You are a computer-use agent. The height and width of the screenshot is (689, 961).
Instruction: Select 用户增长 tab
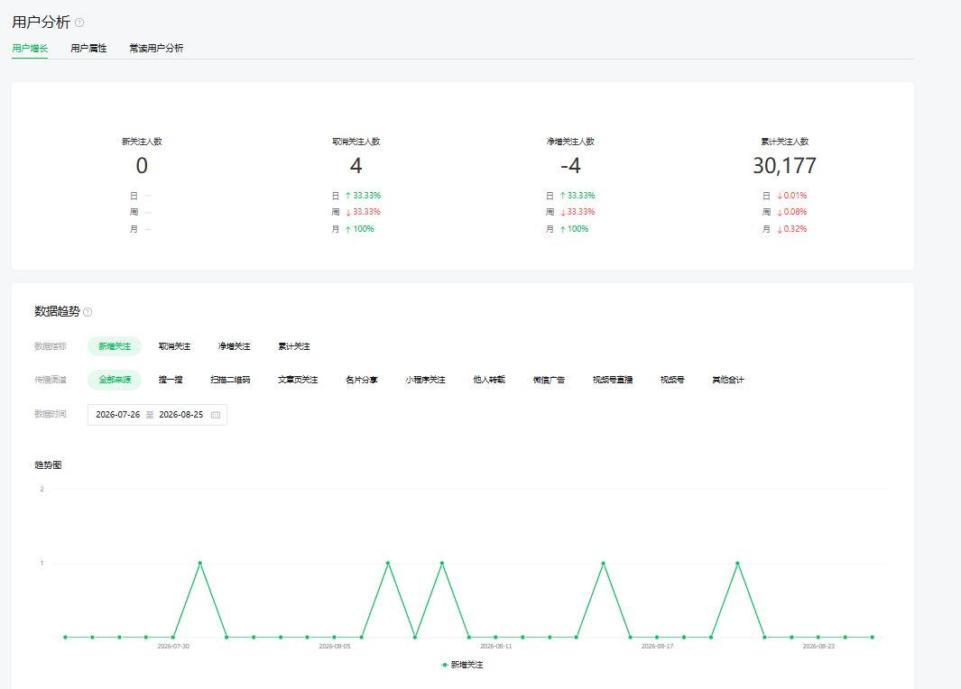(30, 49)
